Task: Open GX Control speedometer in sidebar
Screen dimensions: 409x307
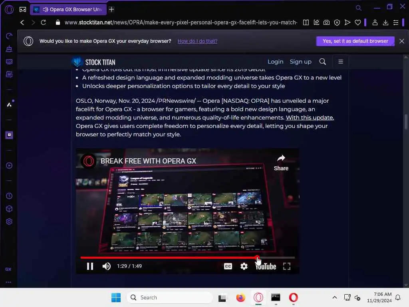Action: click(x=9, y=36)
